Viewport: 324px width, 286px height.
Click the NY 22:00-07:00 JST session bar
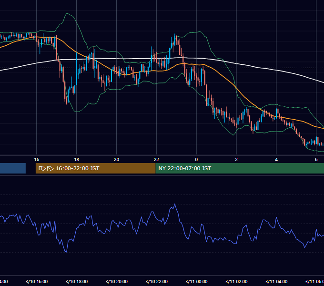240,168
